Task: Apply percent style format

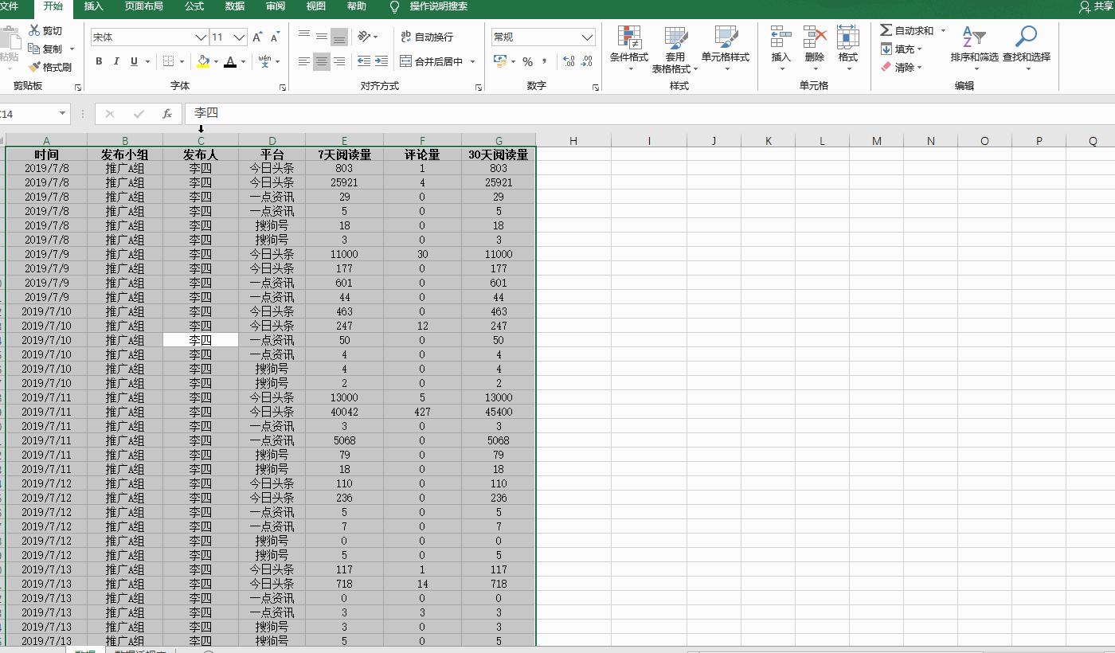Action: (x=527, y=61)
